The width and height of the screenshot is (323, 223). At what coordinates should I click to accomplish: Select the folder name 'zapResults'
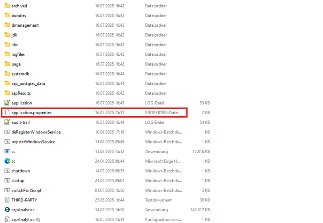click(x=21, y=93)
